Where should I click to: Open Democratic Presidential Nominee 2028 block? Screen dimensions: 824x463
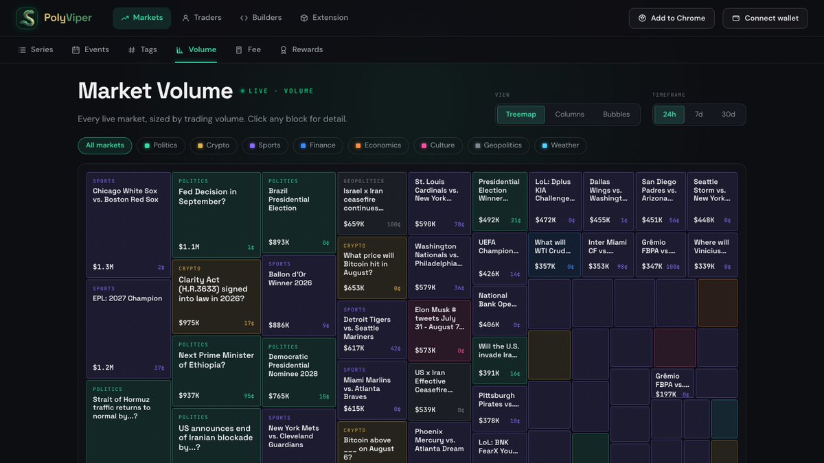(299, 372)
